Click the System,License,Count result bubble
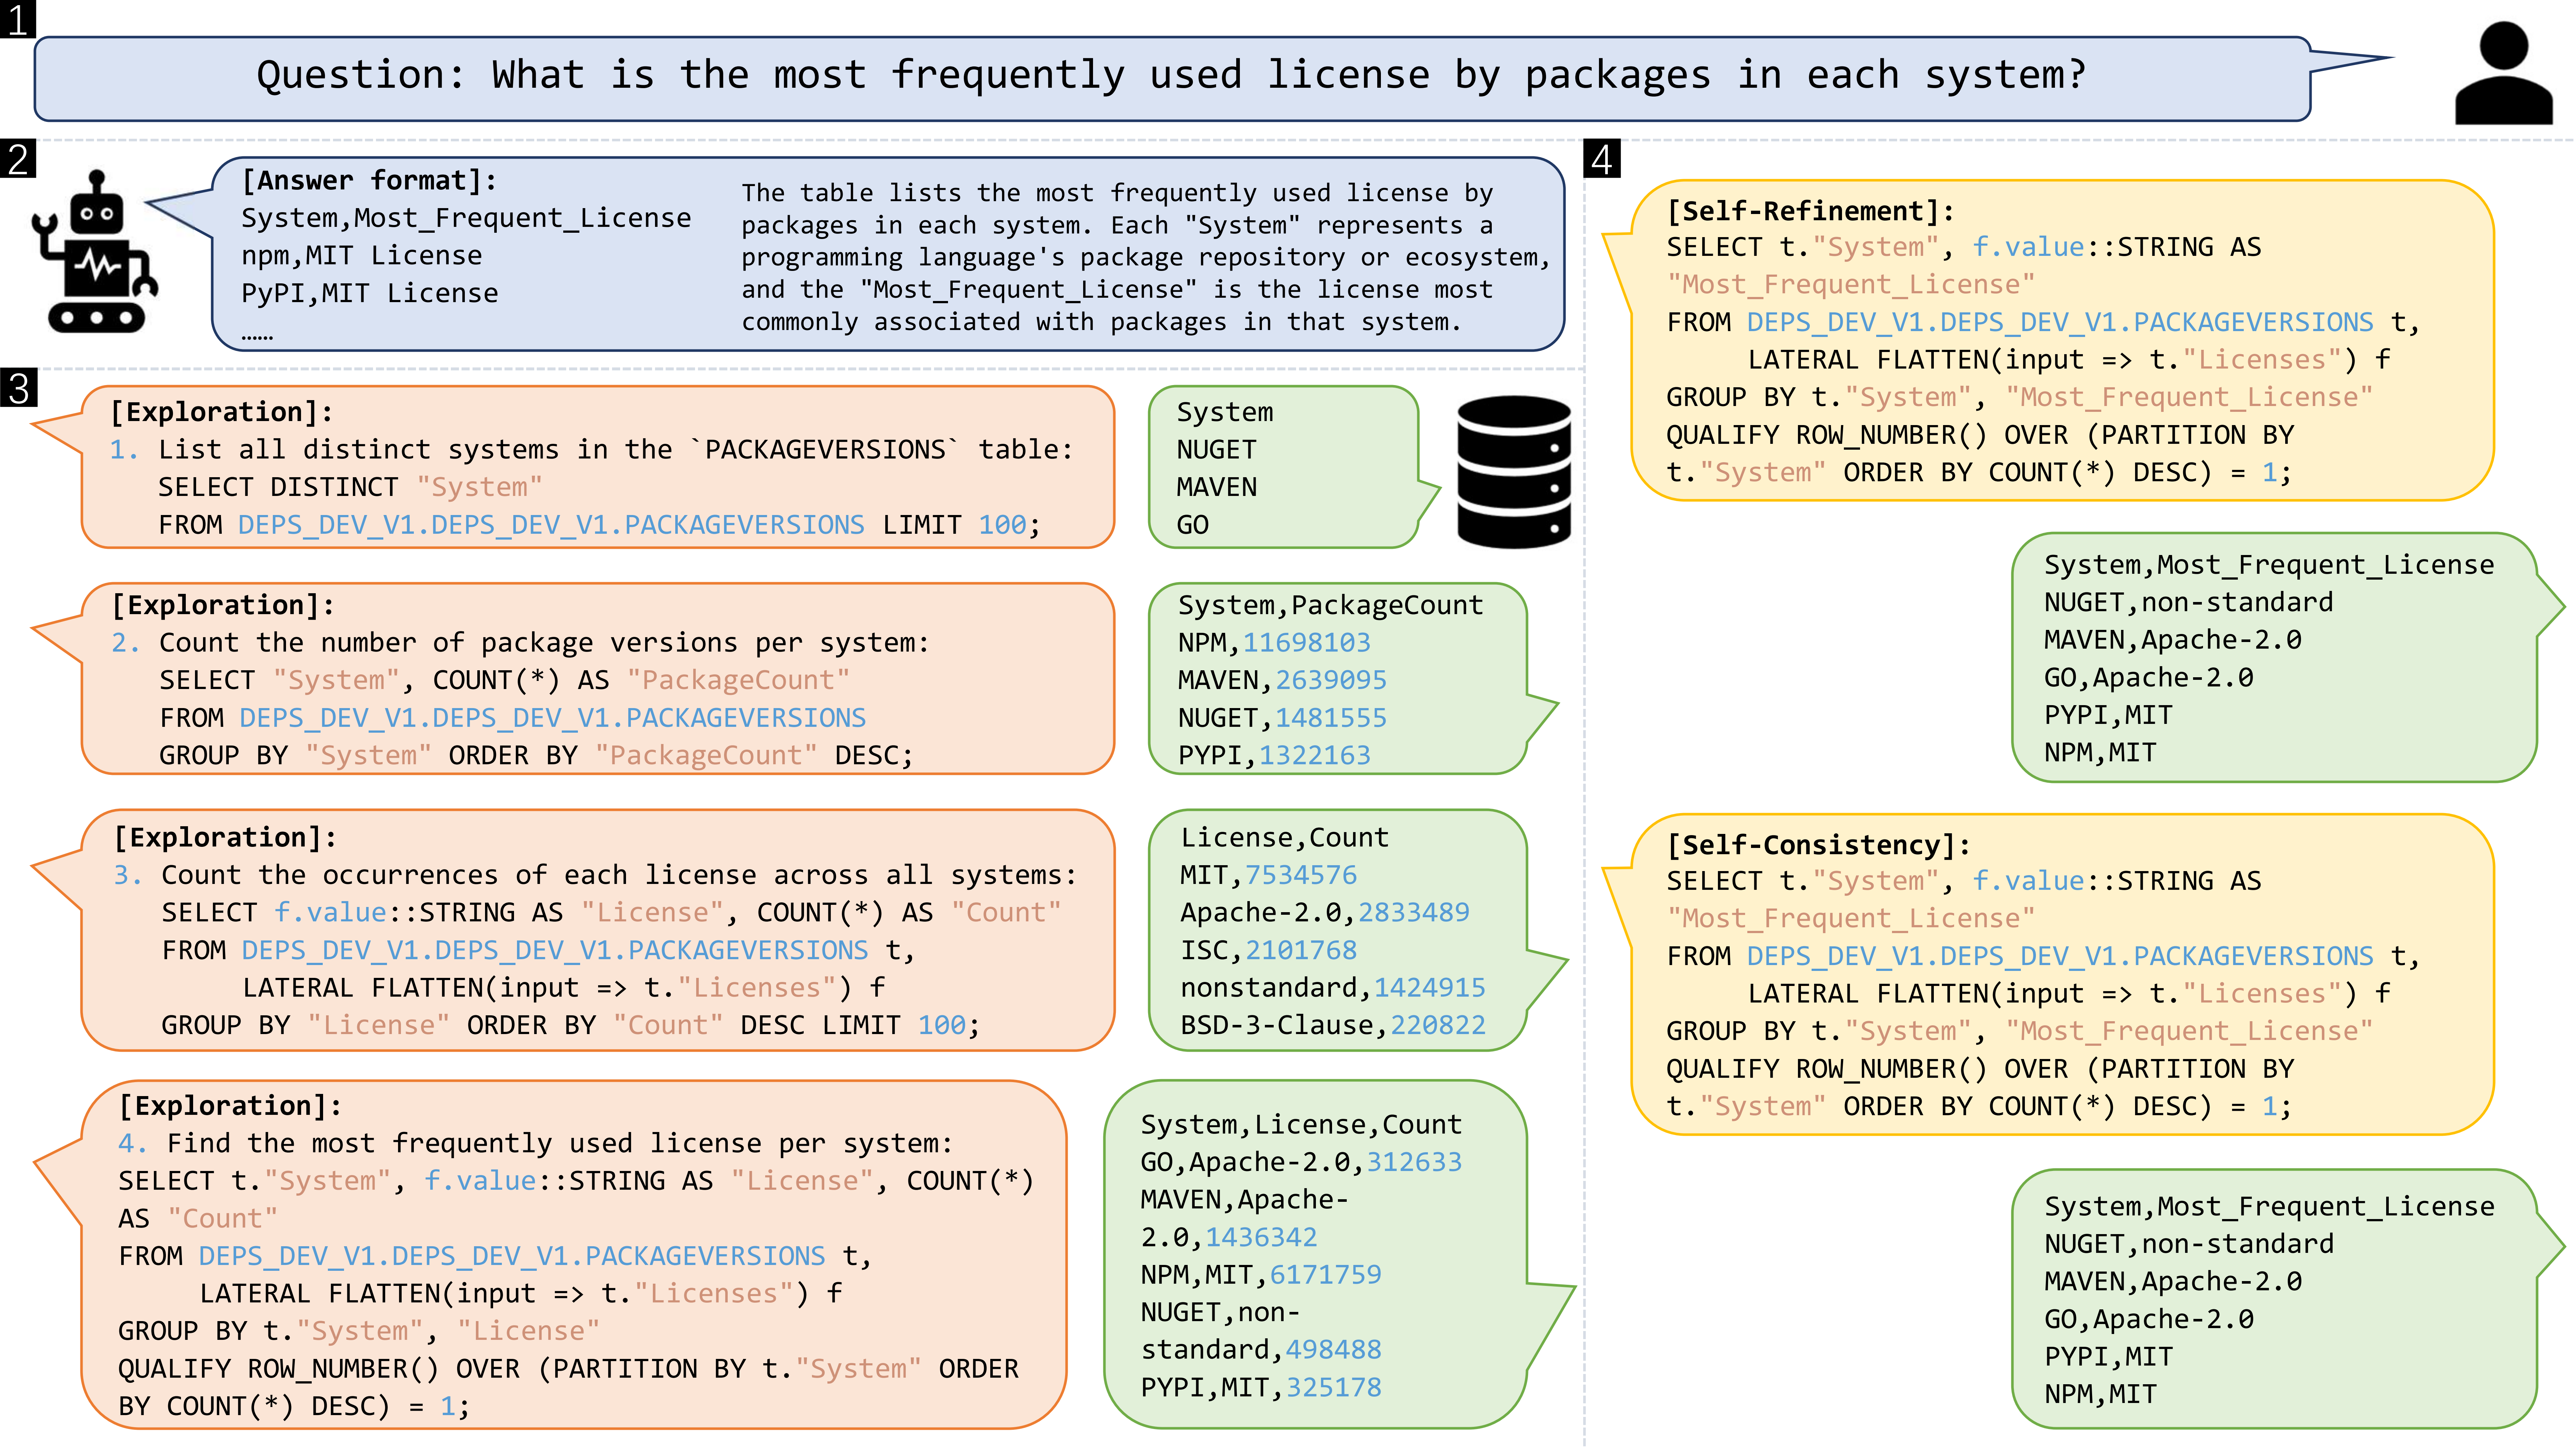The image size is (2576, 1447). [1315, 1255]
